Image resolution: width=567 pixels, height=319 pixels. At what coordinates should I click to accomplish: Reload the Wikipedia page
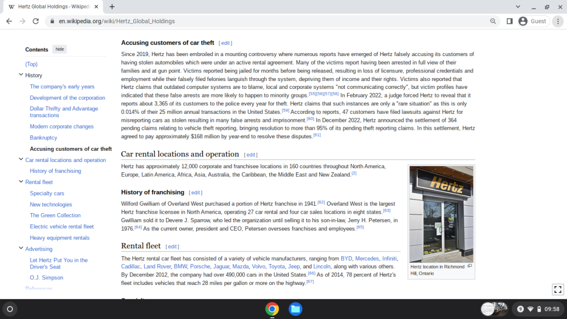click(35, 22)
